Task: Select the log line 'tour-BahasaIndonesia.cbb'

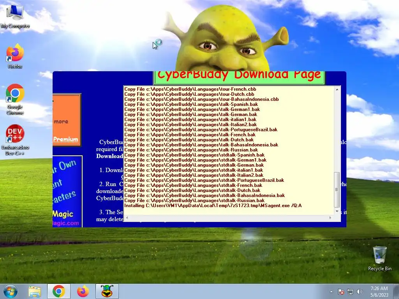Action: pos(201,99)
